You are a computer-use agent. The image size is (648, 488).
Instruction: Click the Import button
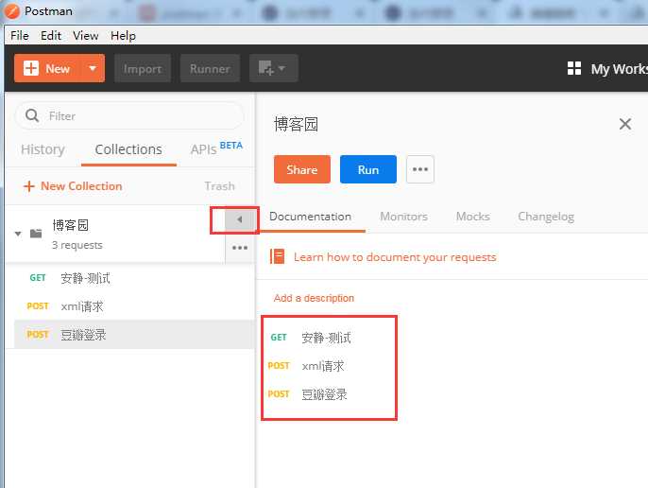[143, 68]
